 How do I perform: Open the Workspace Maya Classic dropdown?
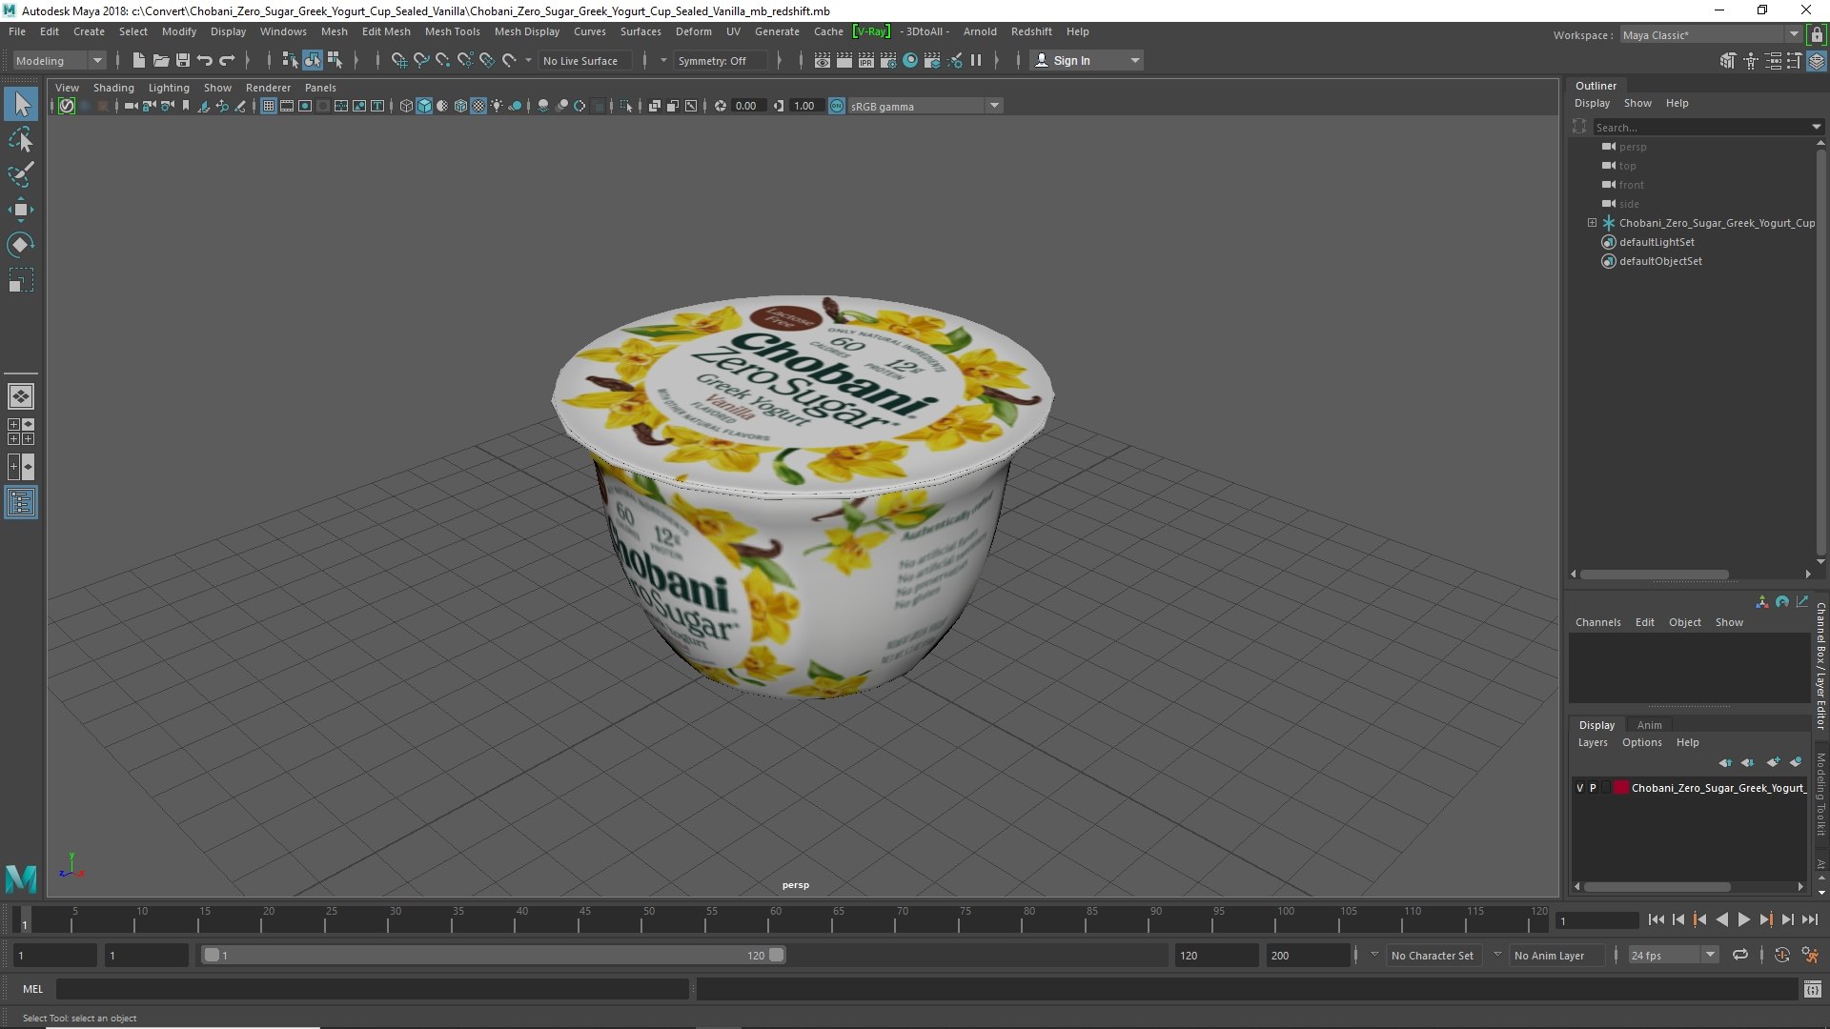point(1711,35)
